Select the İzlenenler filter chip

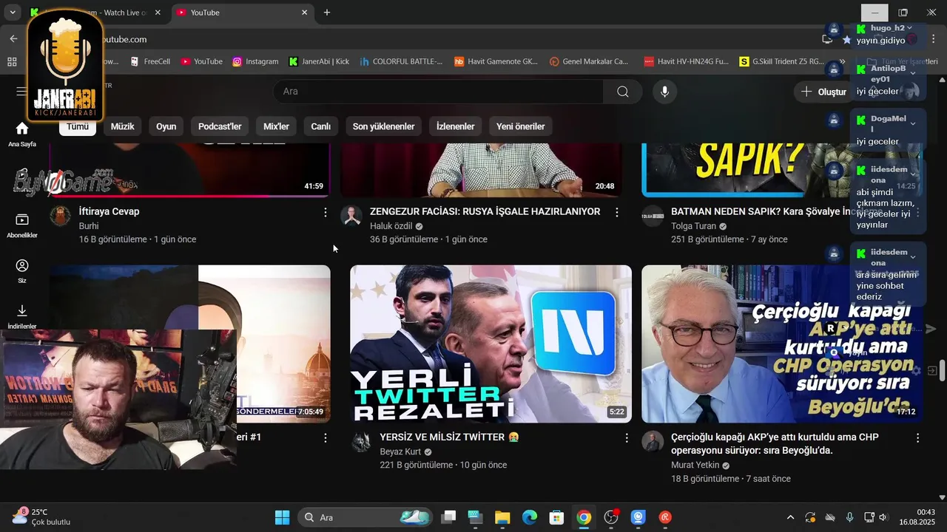pos(455,126)
